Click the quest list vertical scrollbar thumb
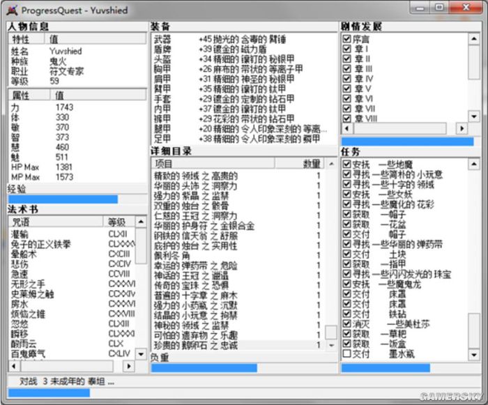488x405 pixels. 473,330
